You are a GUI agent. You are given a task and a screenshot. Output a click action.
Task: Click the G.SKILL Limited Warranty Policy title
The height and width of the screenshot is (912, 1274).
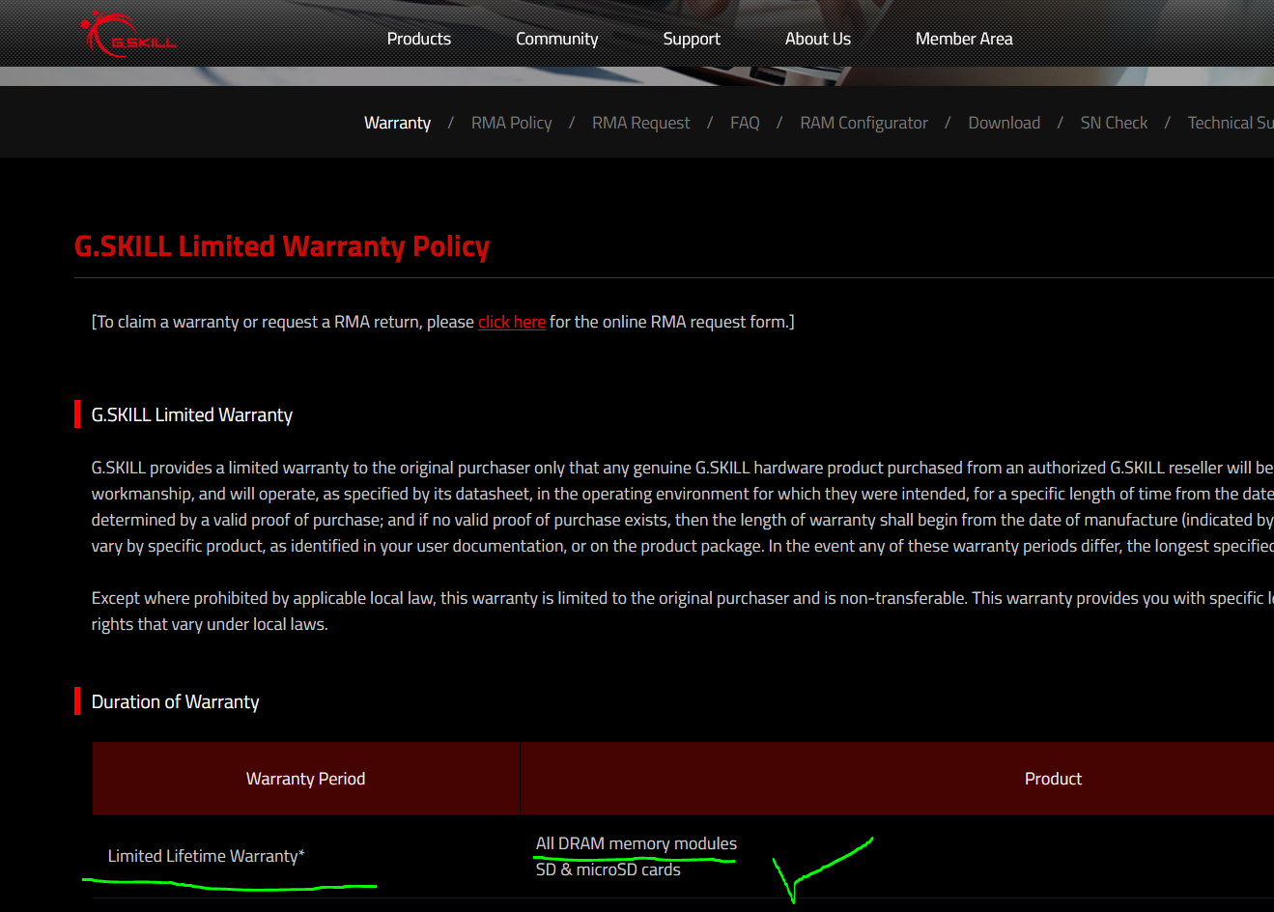click(x=282, y=246)
